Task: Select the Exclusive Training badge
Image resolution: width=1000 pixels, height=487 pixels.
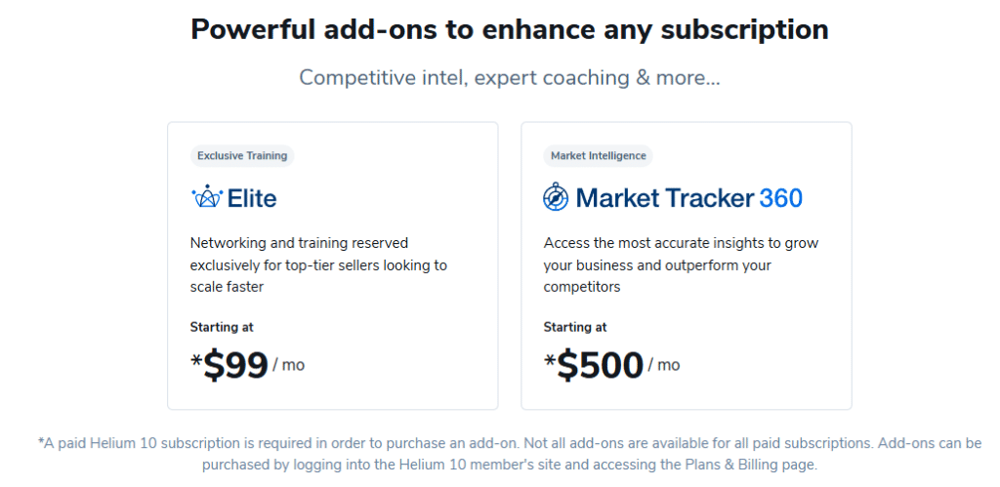Action: pos(242,155)
